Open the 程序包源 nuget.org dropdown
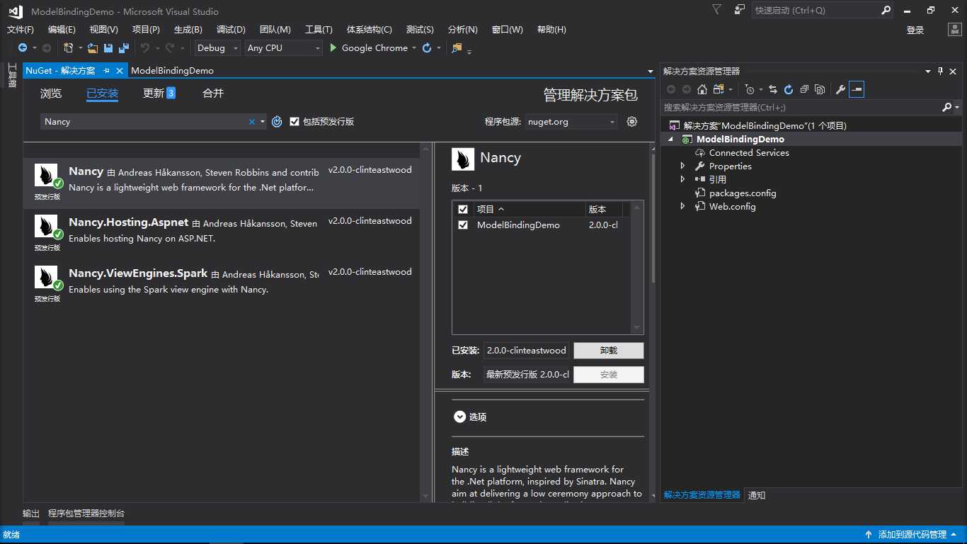 pyautogui.click(x=571, y=122)
